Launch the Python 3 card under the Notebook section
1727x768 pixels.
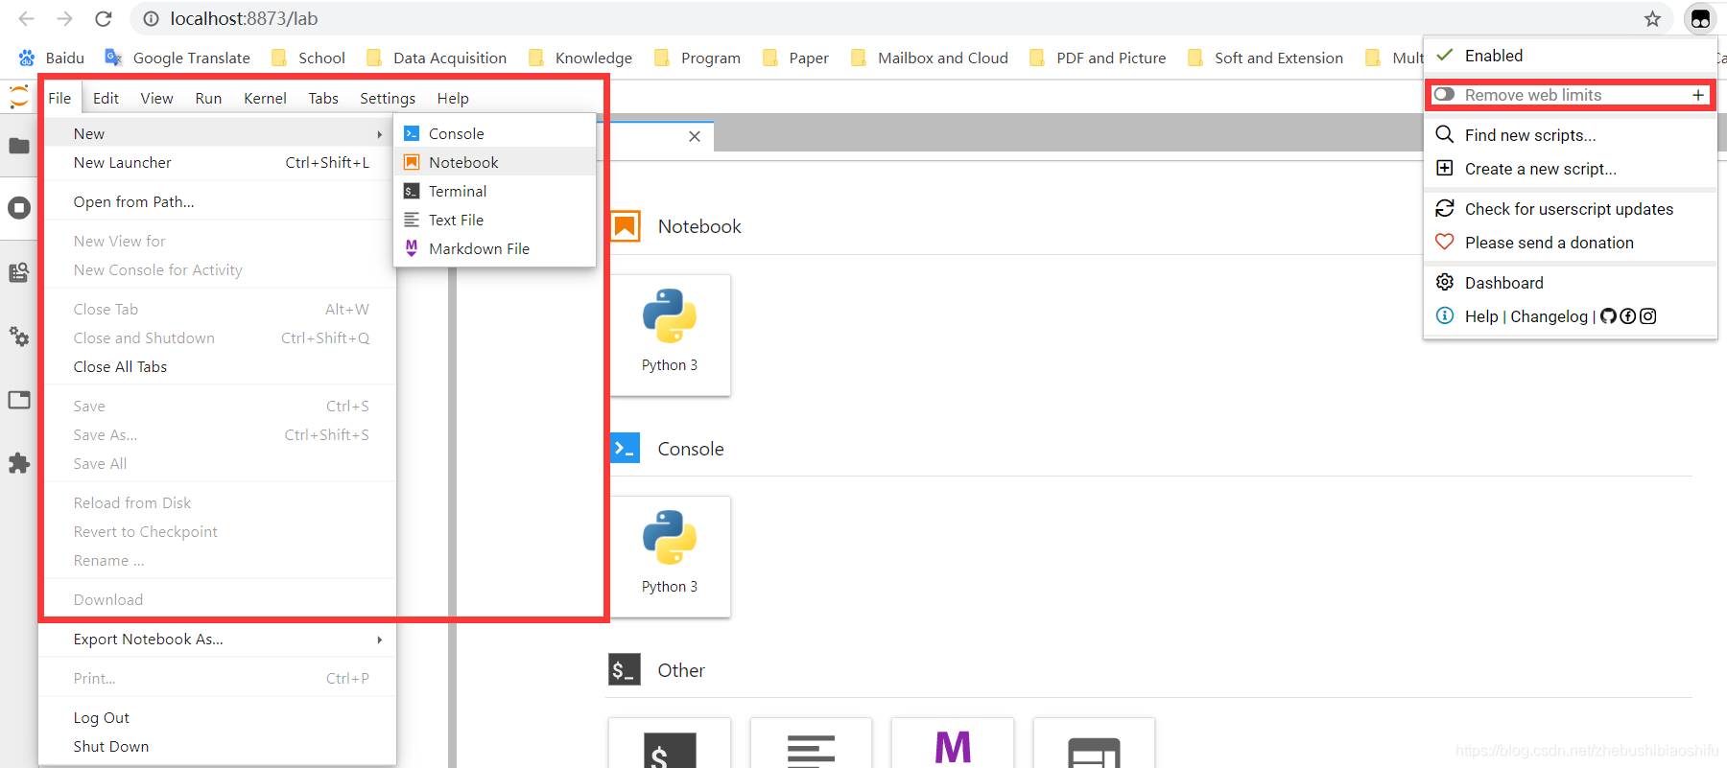(670, 335)
